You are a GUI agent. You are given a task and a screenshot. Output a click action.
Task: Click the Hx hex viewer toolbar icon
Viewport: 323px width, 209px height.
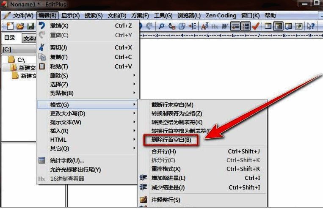point(215,26)
